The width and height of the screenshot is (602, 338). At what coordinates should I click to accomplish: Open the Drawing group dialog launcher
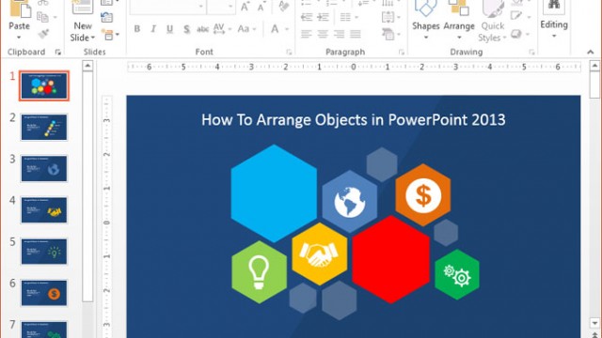(531, 53)
